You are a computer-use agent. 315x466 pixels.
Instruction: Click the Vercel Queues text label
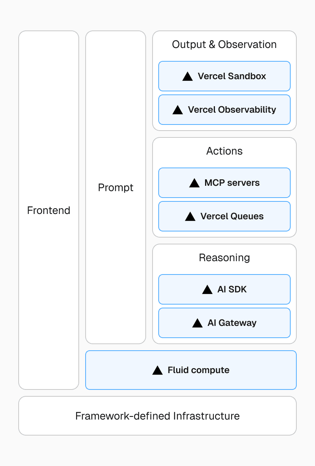pos(232,216)
